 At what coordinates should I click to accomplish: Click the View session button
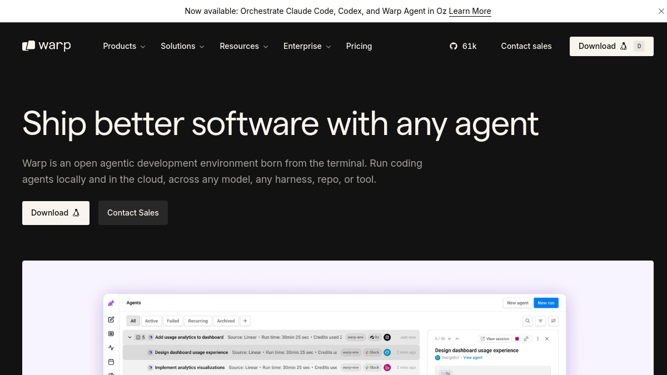(495, 338)
